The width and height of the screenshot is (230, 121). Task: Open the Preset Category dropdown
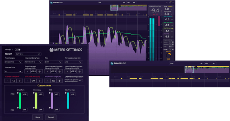tap(13, 62)
